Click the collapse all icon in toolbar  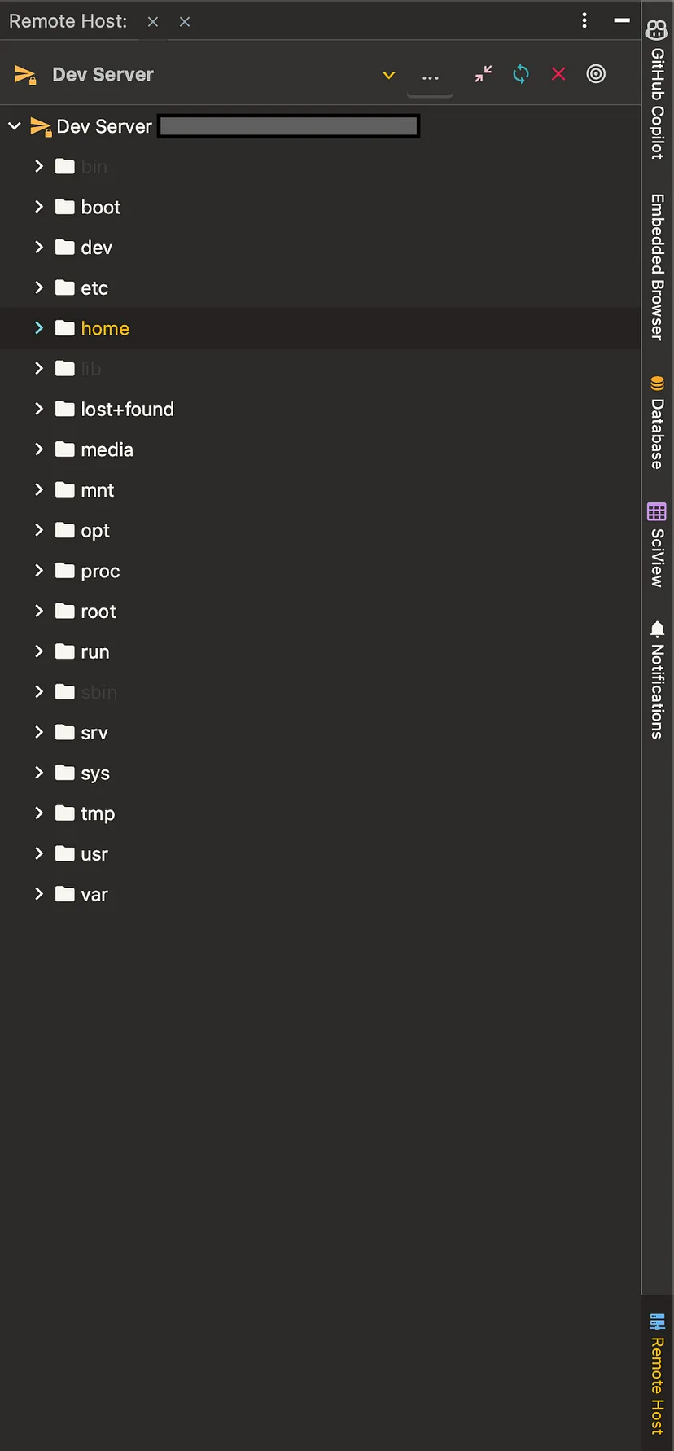pyautogui.click(x=484, y=74)
